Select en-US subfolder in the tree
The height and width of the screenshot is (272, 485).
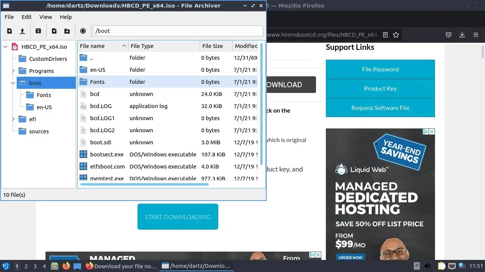pyautogui.click(x=44, y=107)
